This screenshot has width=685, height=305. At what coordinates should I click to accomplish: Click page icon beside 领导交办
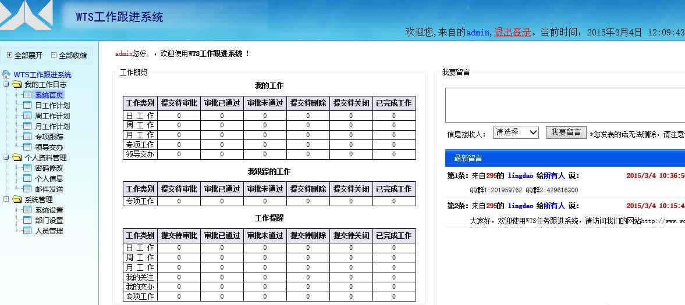tap(27, 147)
